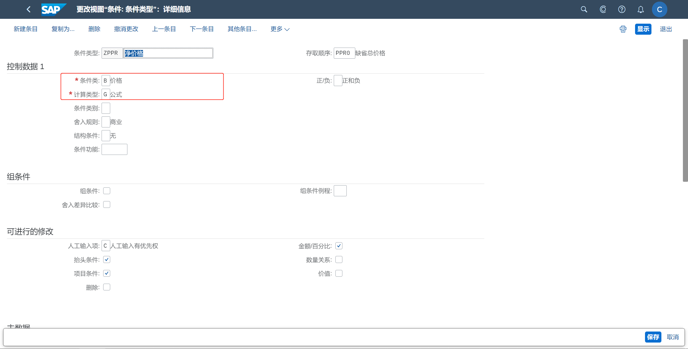Image resolution: width=688 pixels, height=349 pixels.
Task: Click the Joule copilot icon
Action: [x=603, y=9]
